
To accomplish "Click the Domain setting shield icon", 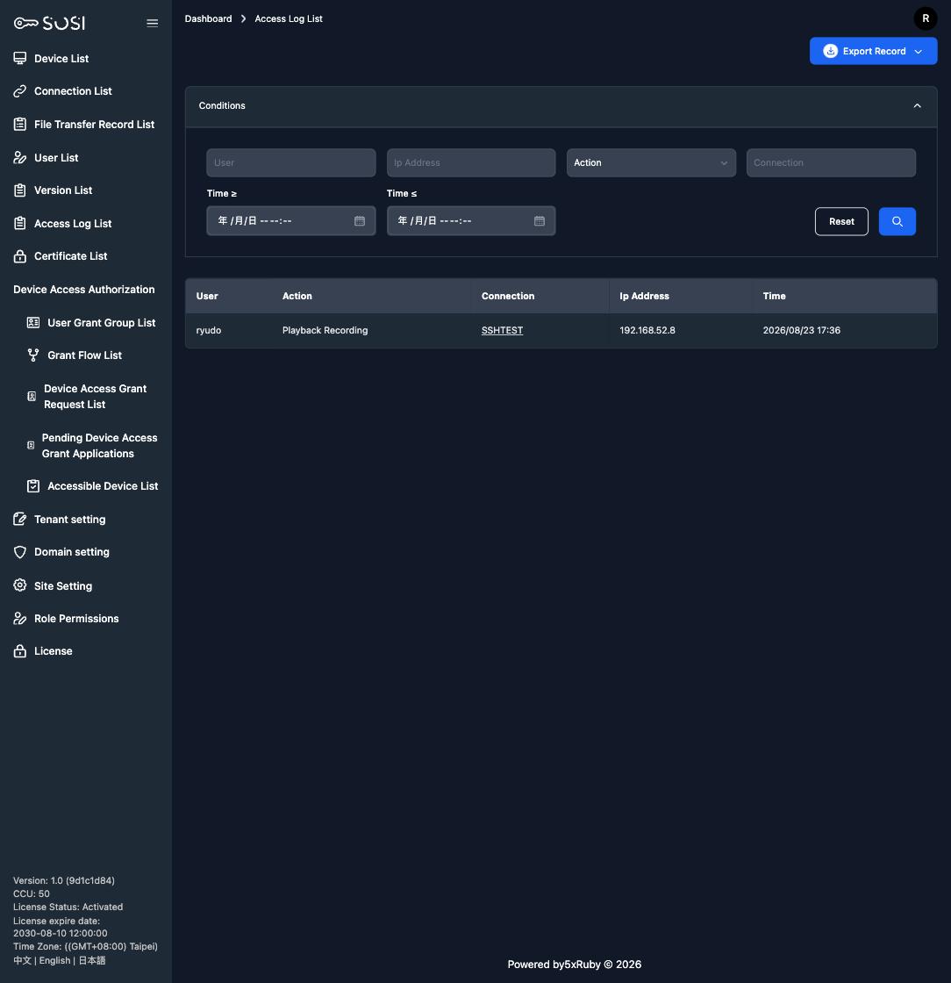I will click(x=20, y=552).
